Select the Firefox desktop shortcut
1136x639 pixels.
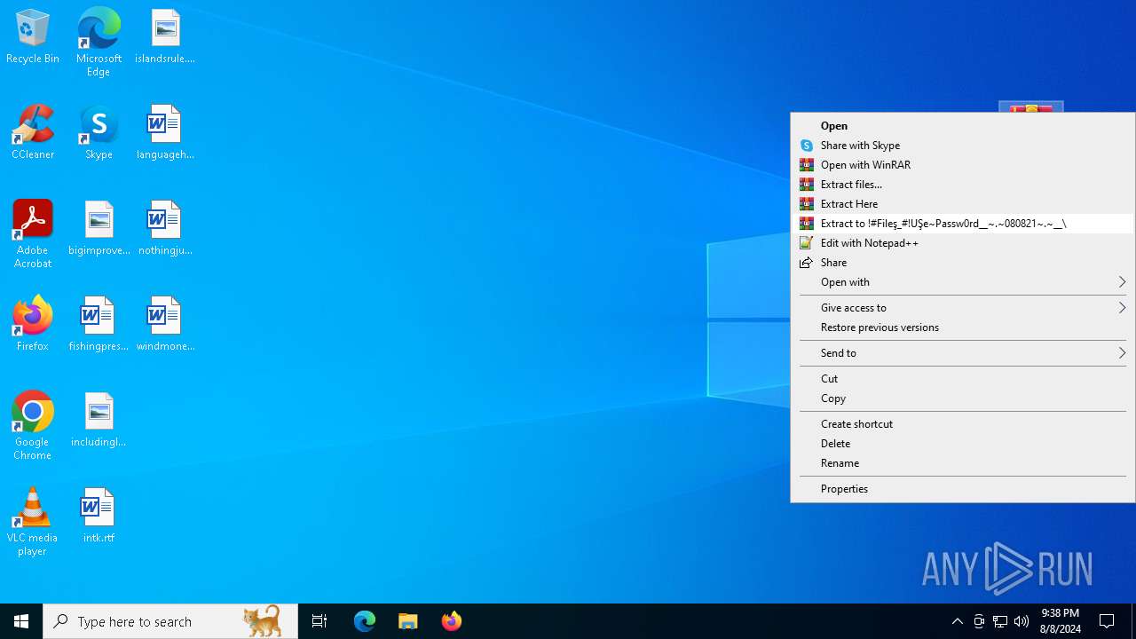tap(33, 324)
